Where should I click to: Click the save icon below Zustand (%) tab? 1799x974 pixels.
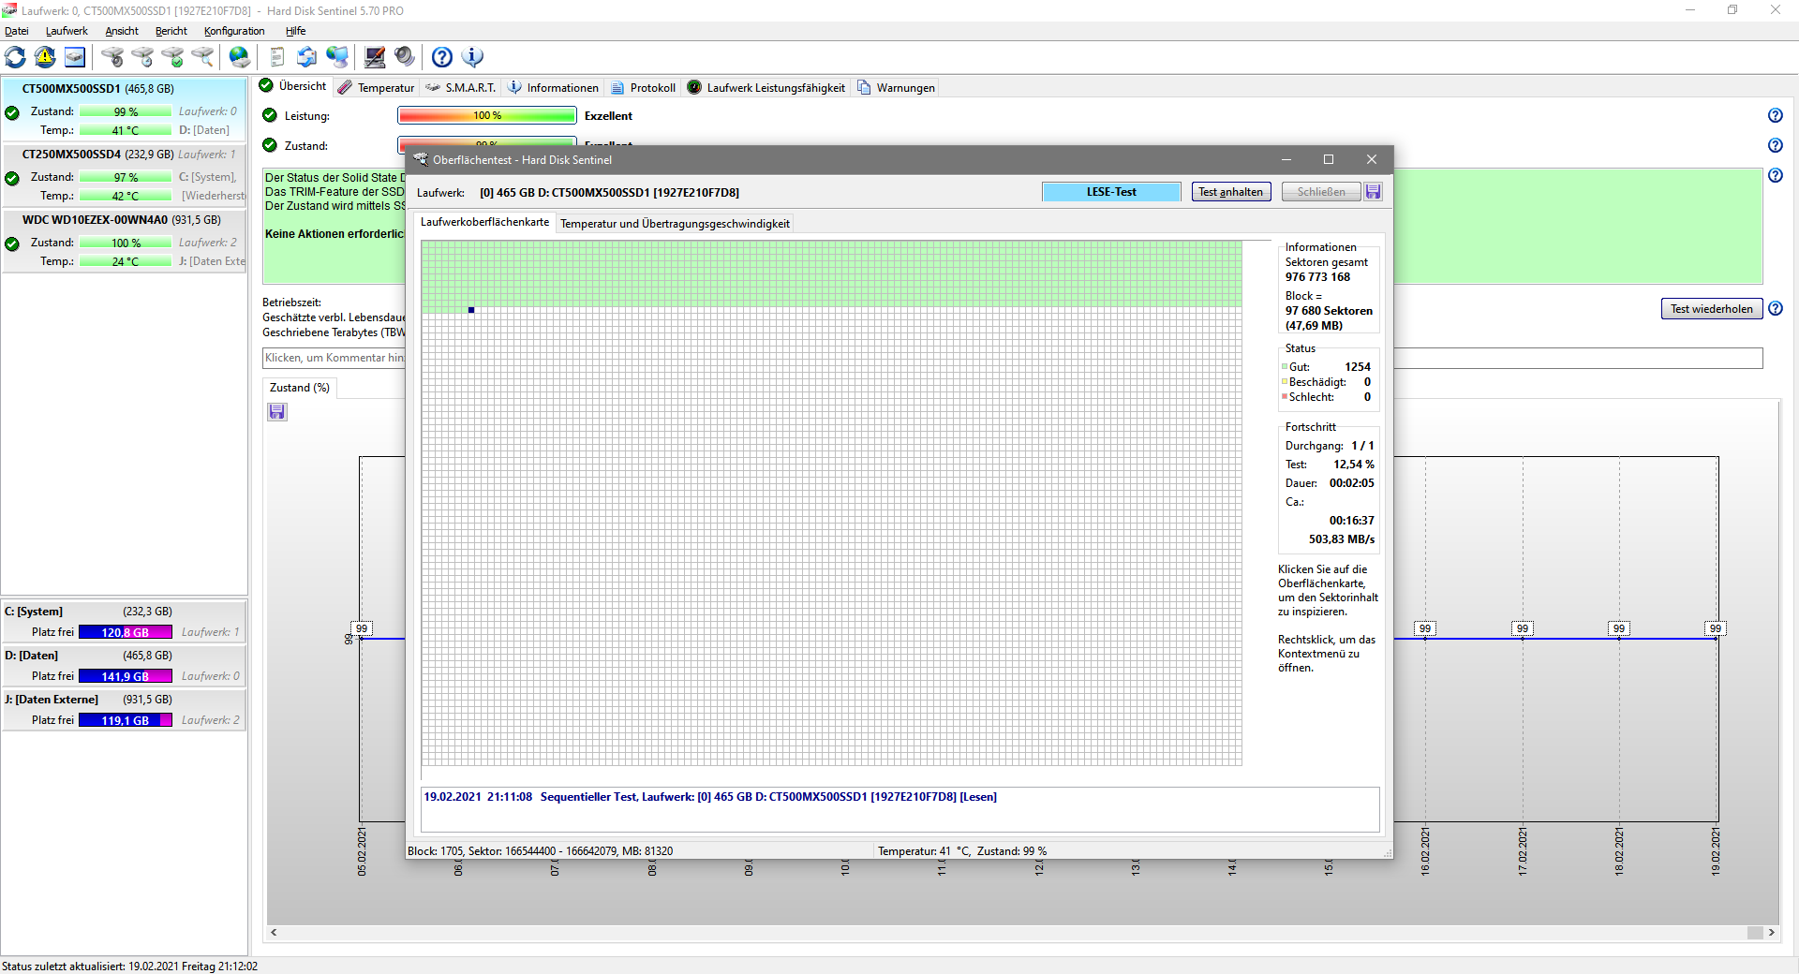[277, 412]
